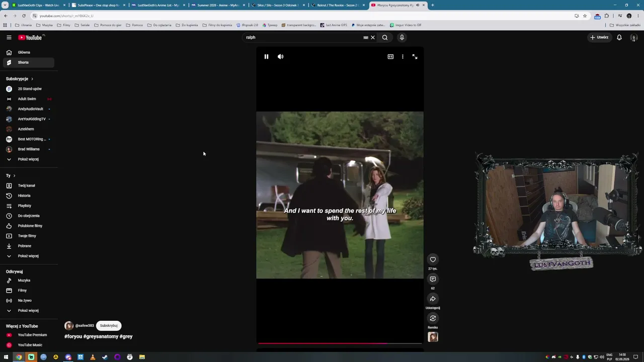This screenshot has height=362, width=644.
Task: Open the Brad Williams channel
Action: (x=29, y=149)
